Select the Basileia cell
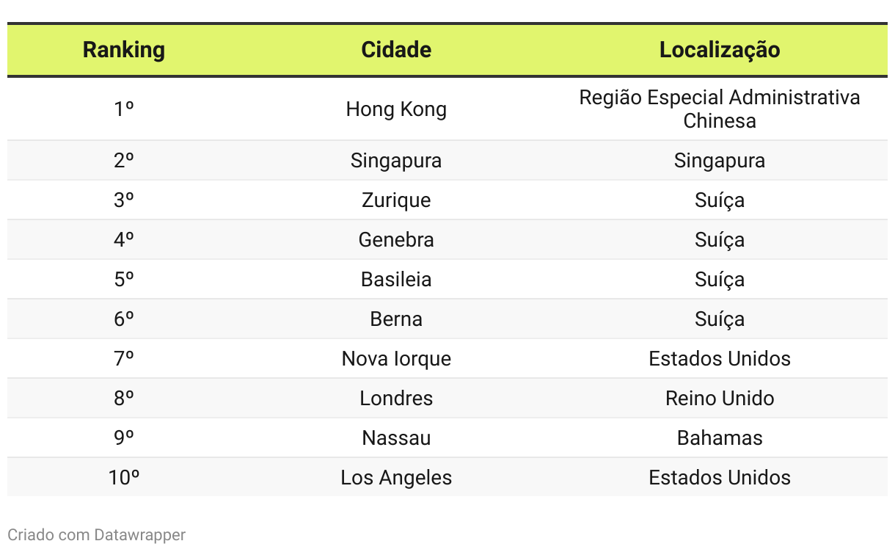 coord(396,280)
